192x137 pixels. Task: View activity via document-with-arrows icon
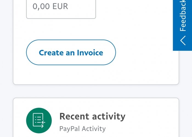39,121
